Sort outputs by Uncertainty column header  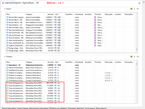click(79, 62)
